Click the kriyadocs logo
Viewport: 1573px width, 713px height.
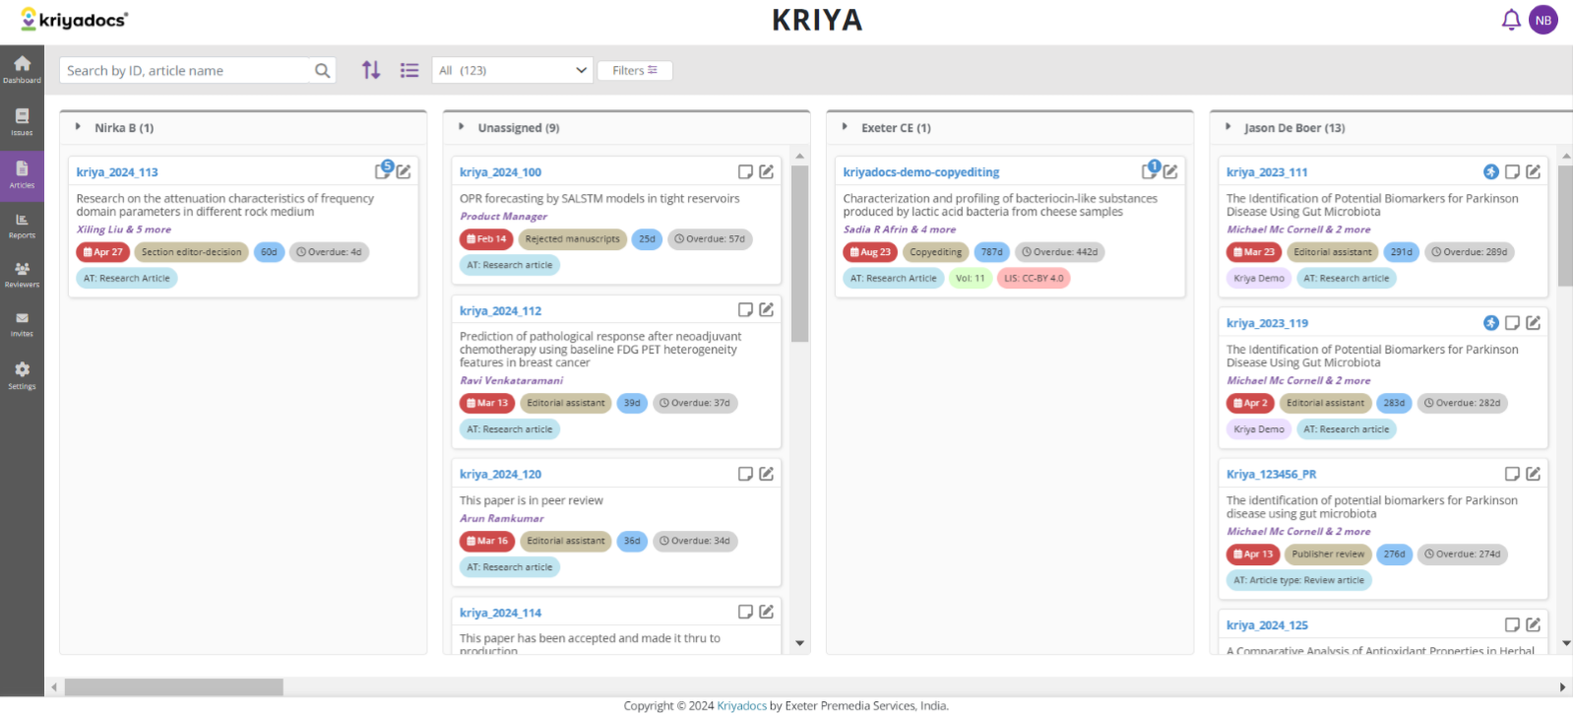[74, 19]
